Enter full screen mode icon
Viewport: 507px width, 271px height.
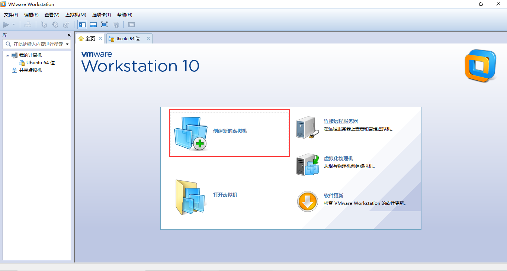104,25
